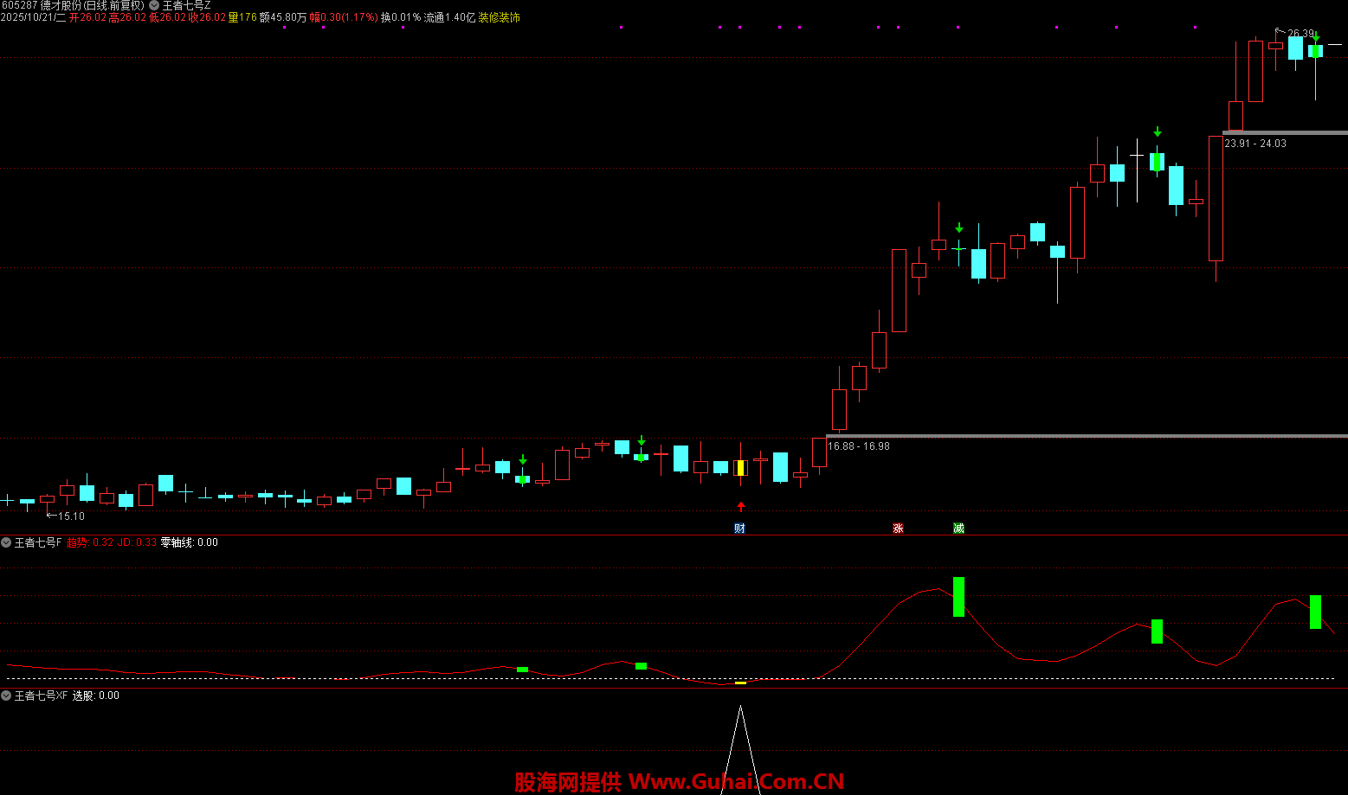Click the red 涨 event marker icon
Image resolution: width=1348 pixels, height=795 pixels.
[x=898, y=528]
